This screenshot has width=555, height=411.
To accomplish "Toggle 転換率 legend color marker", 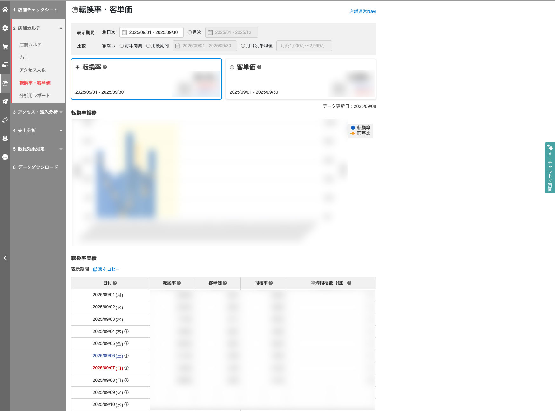I will (x=353, y=128).
